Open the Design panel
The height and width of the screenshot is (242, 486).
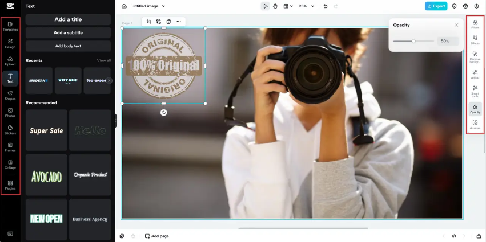[x=10, y=44]
